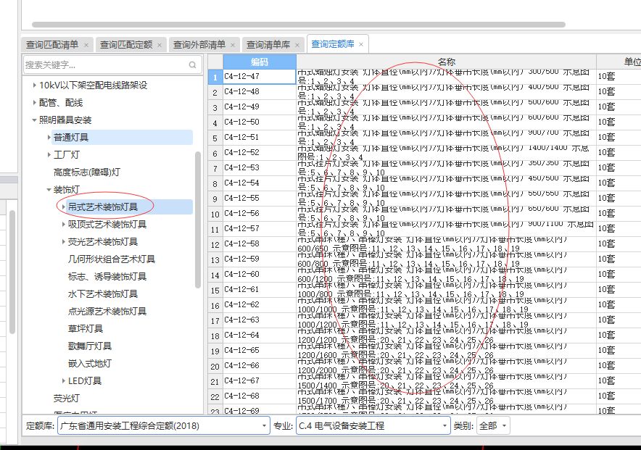Expand the 吊式艺术装饰灯具 node

pos(63,207)
